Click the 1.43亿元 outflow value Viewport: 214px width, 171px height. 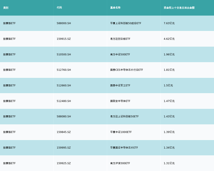point(169,116)
